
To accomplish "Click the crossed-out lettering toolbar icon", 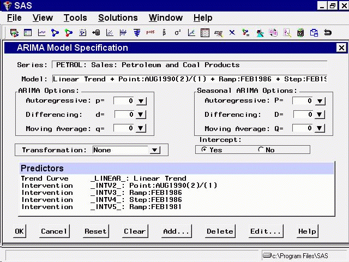I will click(x=218, y=33).
